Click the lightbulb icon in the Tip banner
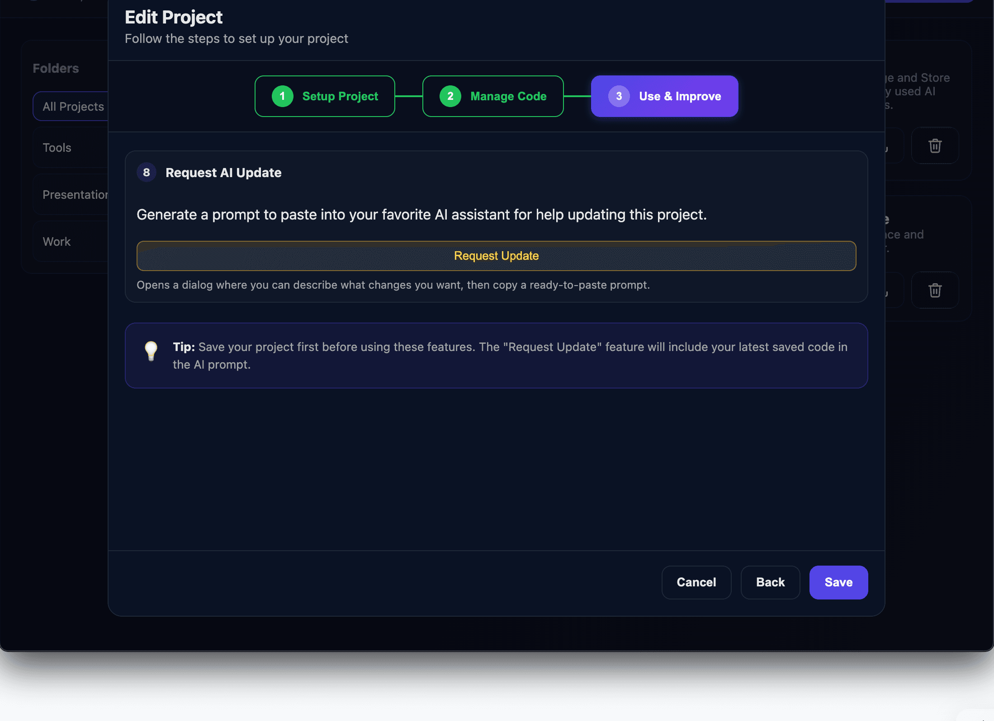The image size is (994, 721). (151, 351)
